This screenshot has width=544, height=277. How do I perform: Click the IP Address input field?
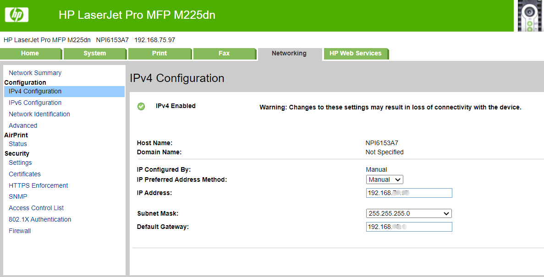[408, 193]
